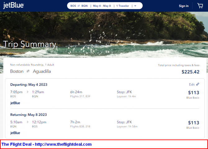Click Sign in
The width and height of the screenshot is (208, 149).
point(183,6)
